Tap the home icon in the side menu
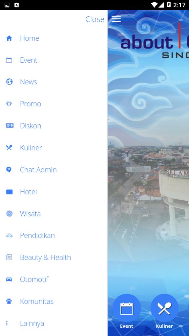 click(x=9, y=38)
